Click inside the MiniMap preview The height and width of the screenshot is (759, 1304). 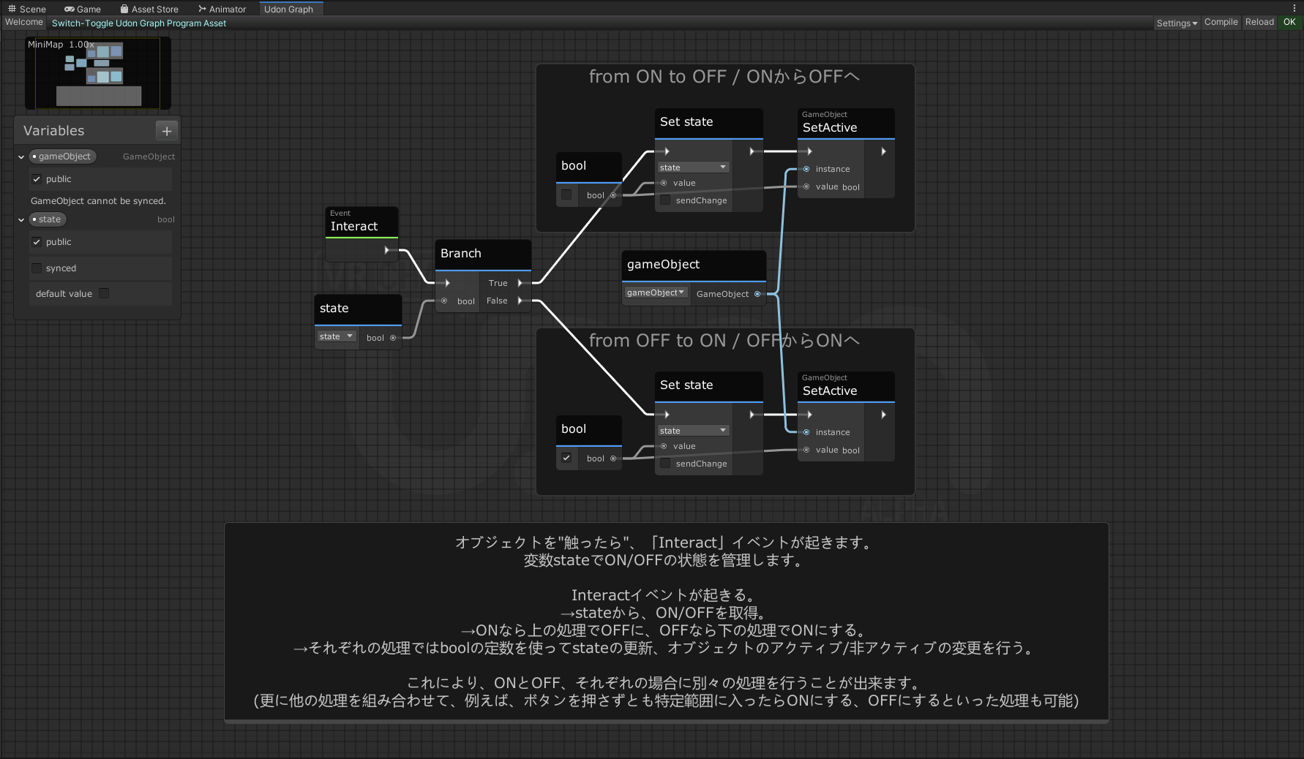[x=97, y=73]
